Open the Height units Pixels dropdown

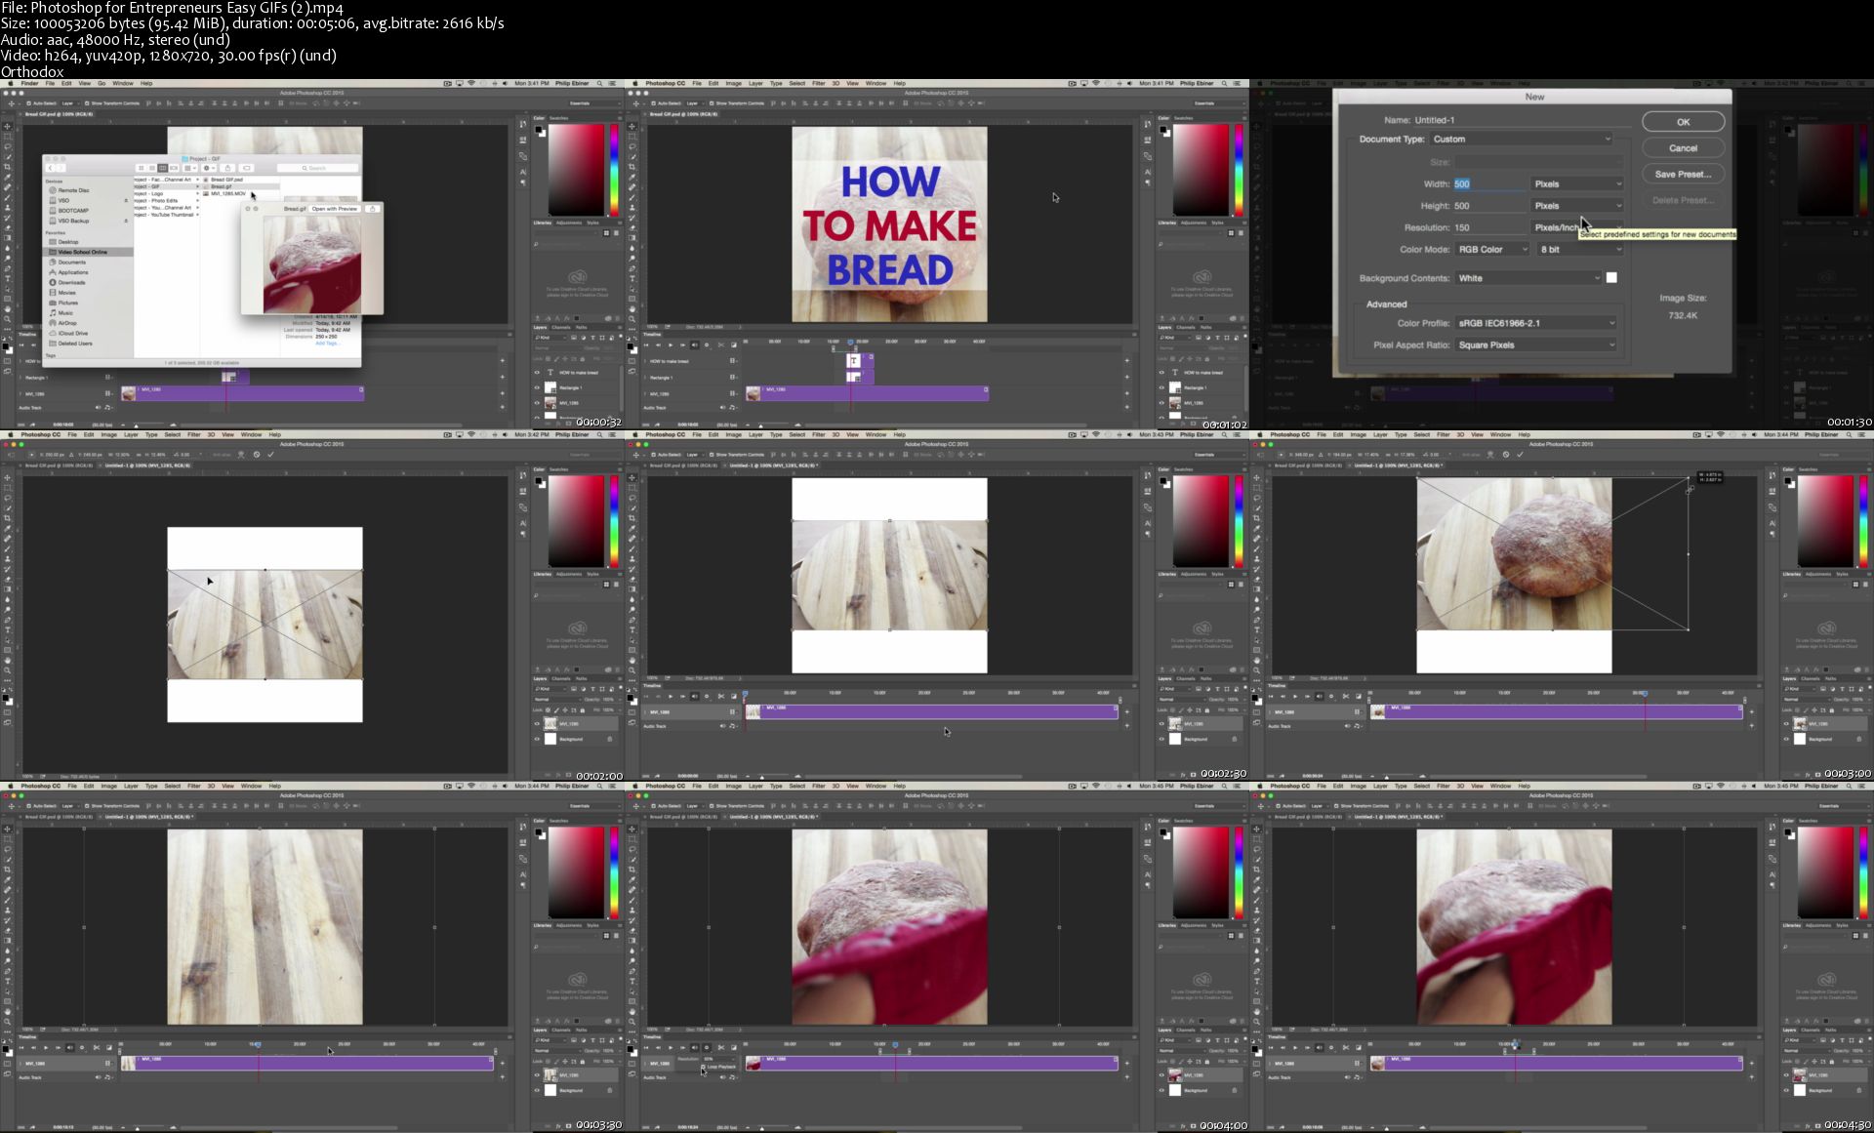pyautogui.click(x=1577, y=206)
